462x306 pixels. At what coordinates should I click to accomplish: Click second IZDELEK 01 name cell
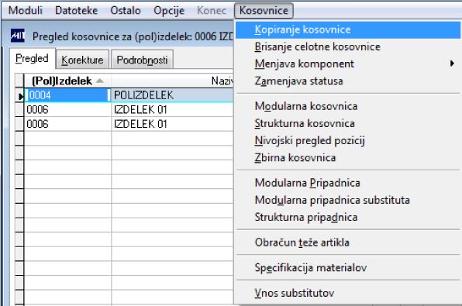(172, 124)
